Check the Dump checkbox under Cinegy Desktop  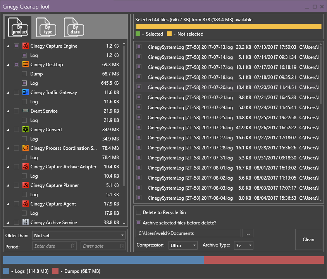tap(24, 74)
